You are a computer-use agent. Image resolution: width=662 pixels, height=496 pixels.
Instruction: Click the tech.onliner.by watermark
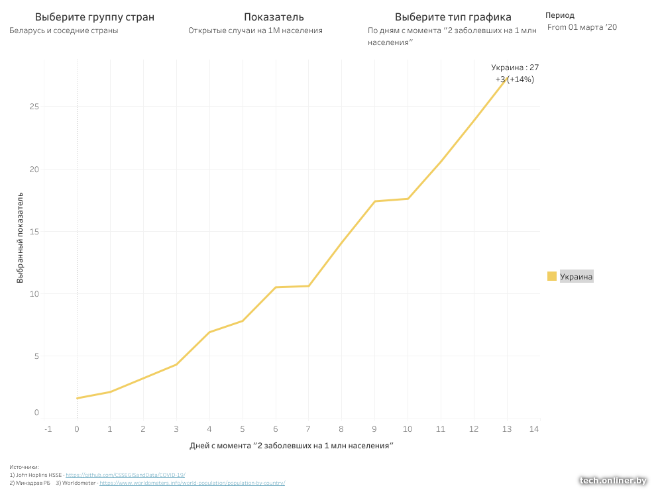[612, 481]
